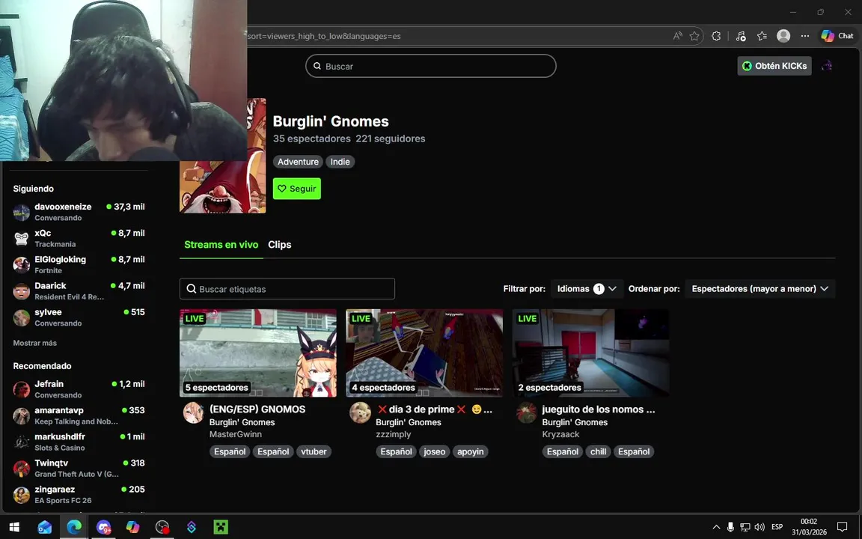Open Daarick channel in sidebar

[79, 291]
